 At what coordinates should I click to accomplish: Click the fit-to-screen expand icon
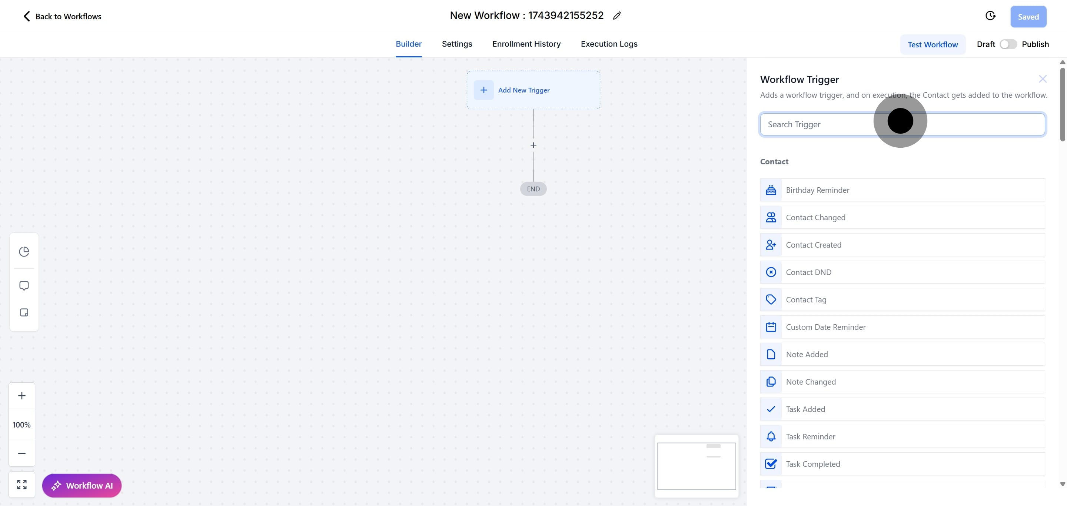pyautogui.click(x=22, y=484)
